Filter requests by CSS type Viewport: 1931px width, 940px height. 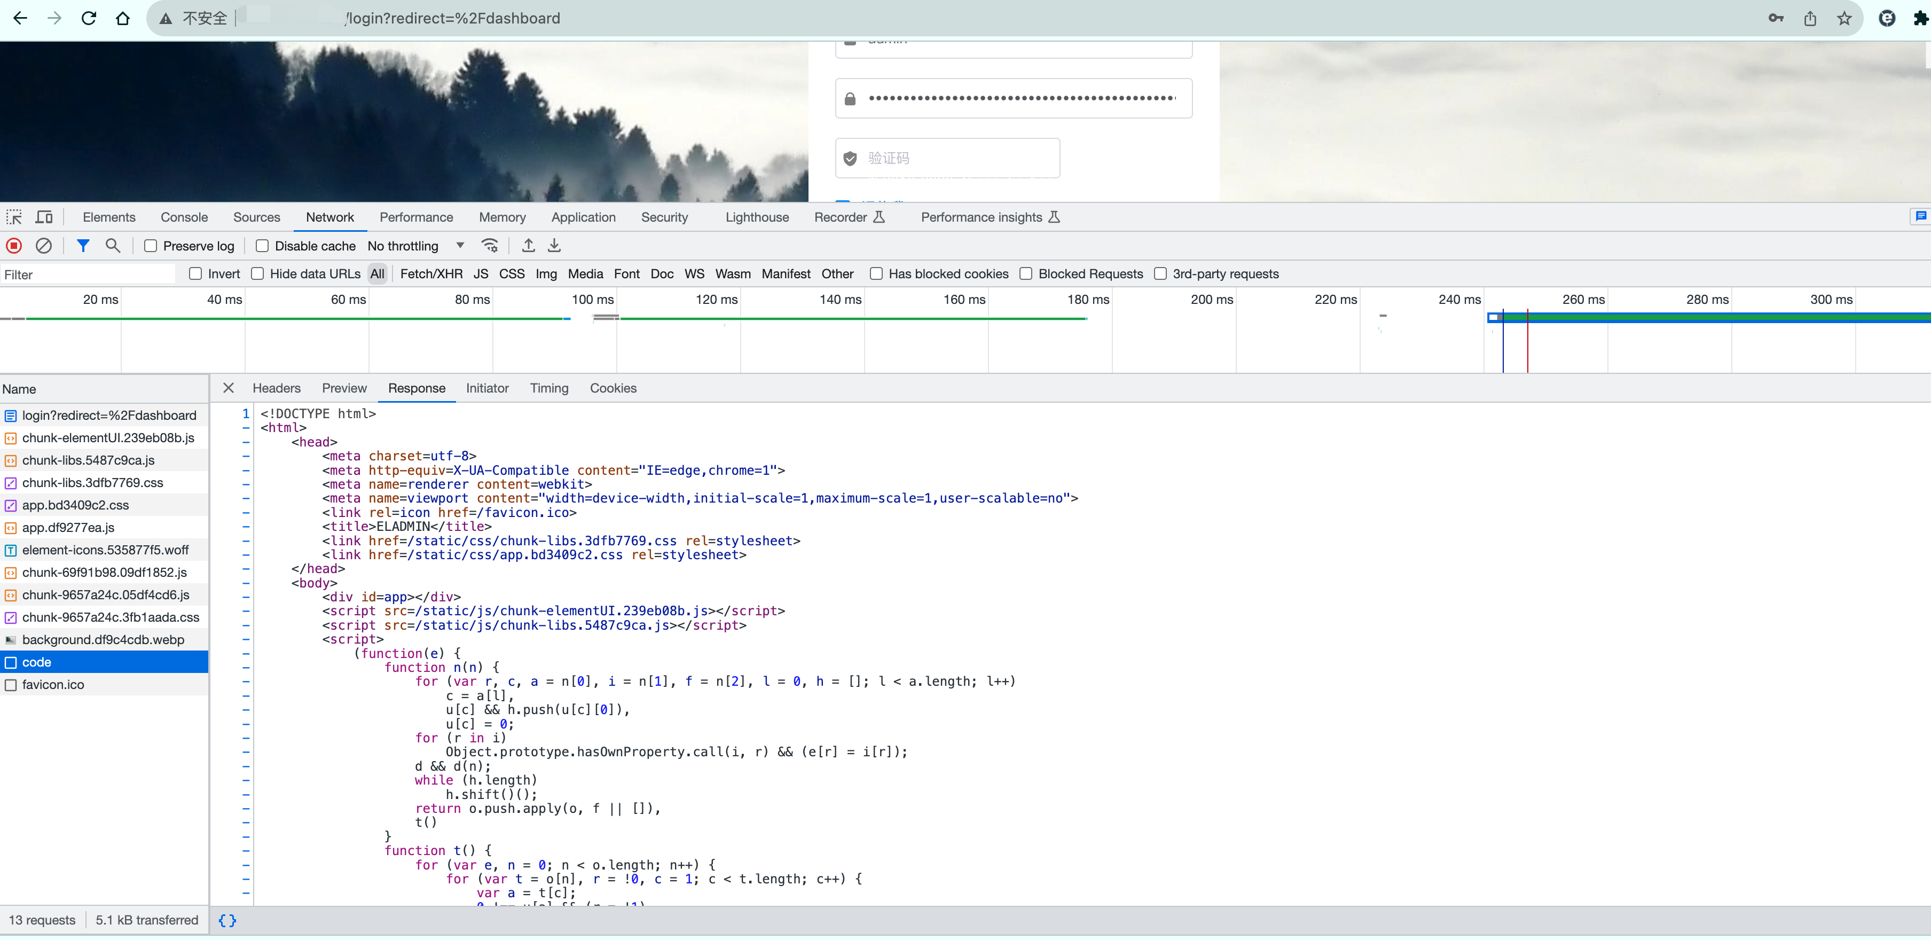coord(512,273)
